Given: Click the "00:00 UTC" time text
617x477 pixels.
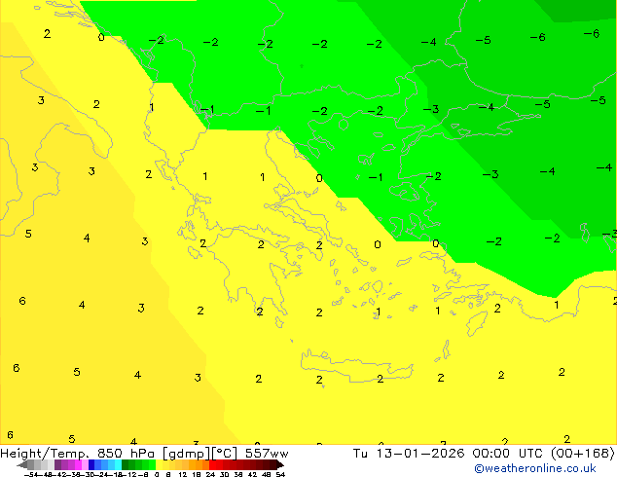Looking at the screenshot, I should (508, 454).
